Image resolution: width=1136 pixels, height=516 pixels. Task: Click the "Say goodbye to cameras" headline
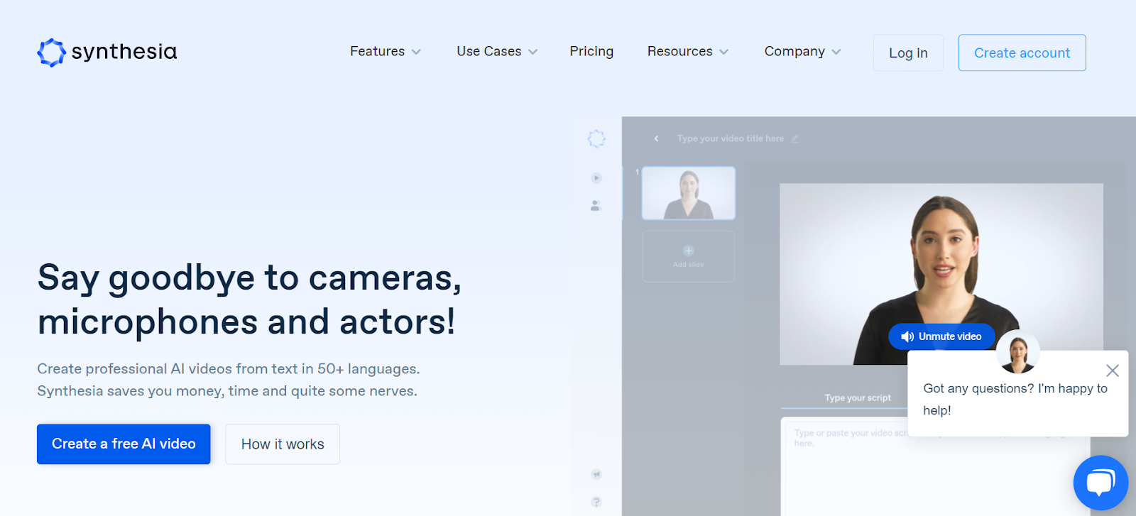tap(249, 300)
